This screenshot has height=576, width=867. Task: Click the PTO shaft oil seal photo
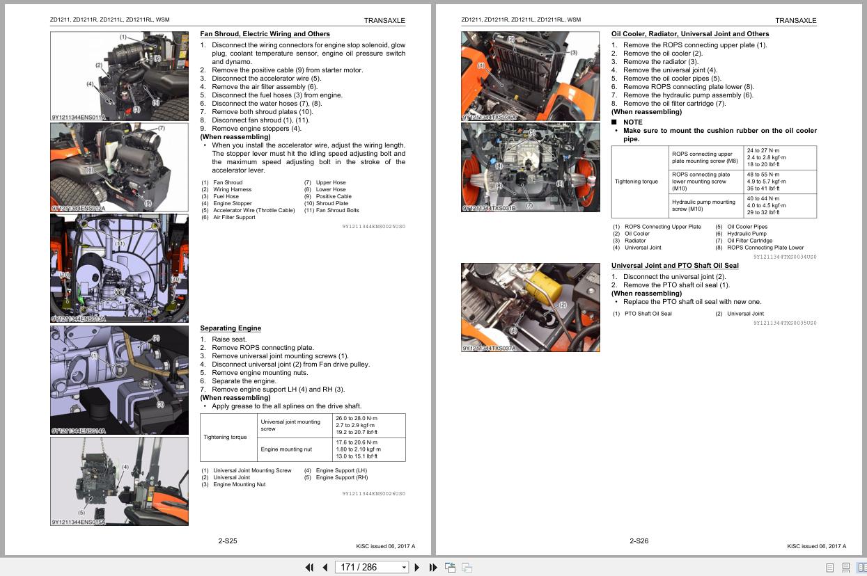(x=530, y=307)
